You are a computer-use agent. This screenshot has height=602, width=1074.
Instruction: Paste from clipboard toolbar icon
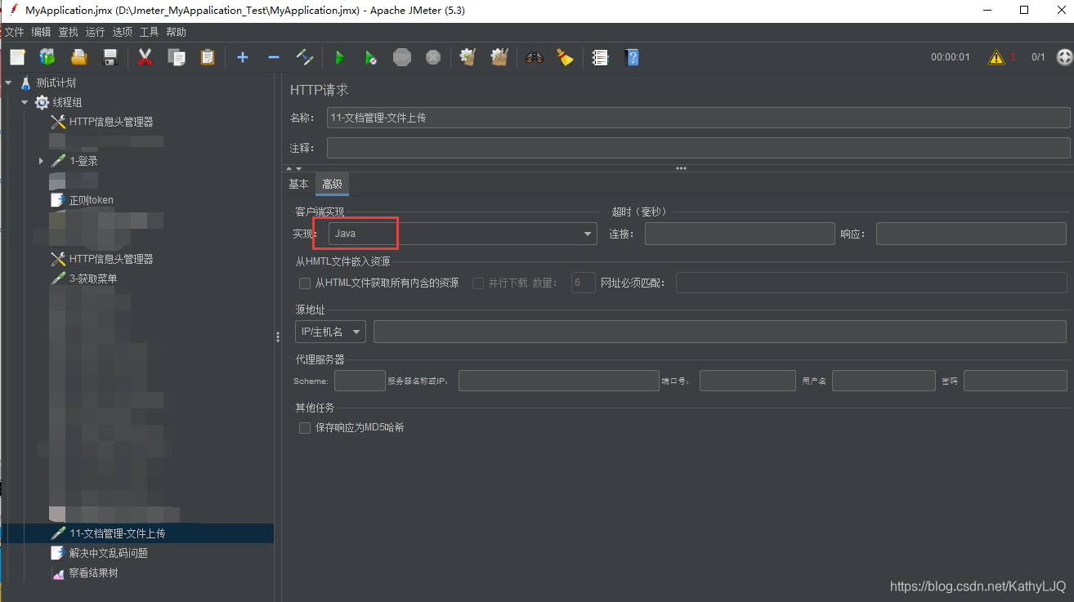tap(208, 57)
